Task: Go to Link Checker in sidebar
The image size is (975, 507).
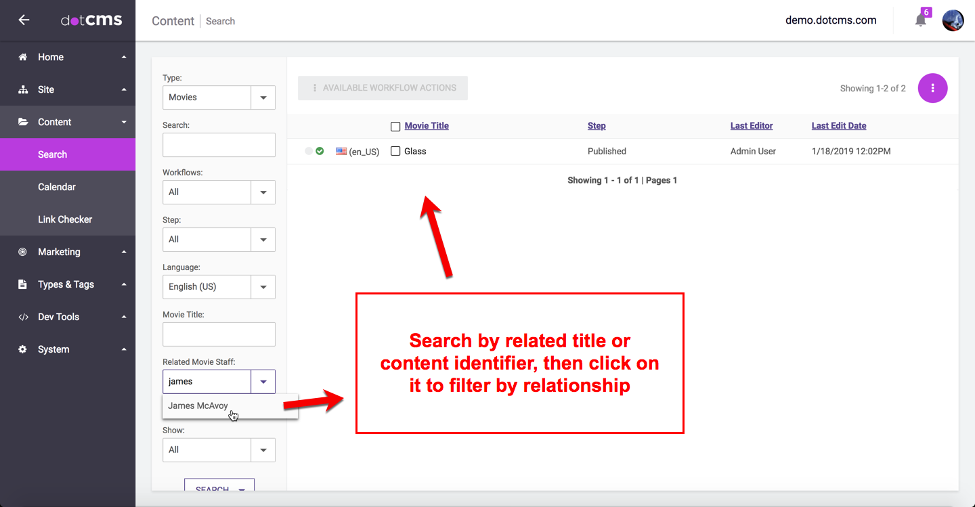Action: (x=65, y=219)
